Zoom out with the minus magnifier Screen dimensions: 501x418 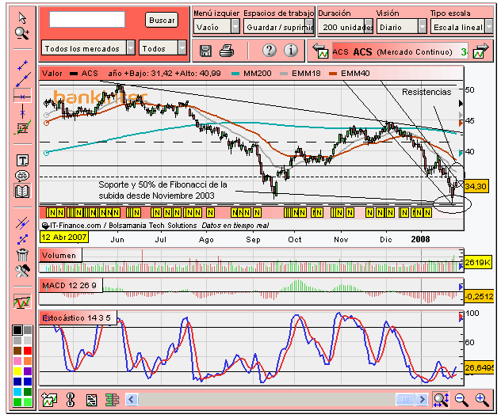[x=461, y=400]
